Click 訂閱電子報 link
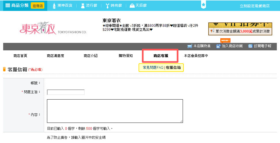 (262, 46)
